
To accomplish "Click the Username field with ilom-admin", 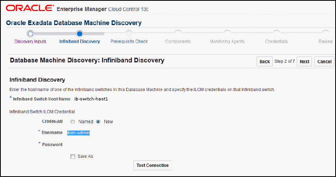I will point(78,133).
